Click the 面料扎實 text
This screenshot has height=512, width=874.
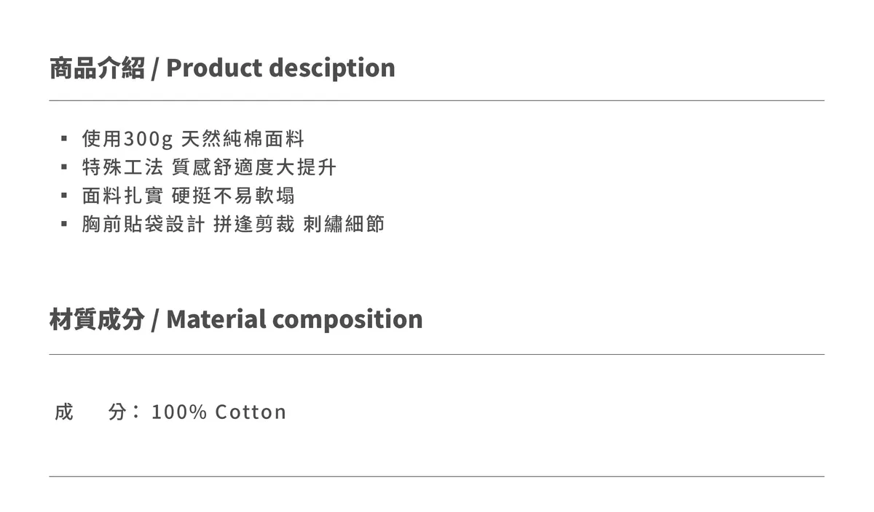(122, 196)
